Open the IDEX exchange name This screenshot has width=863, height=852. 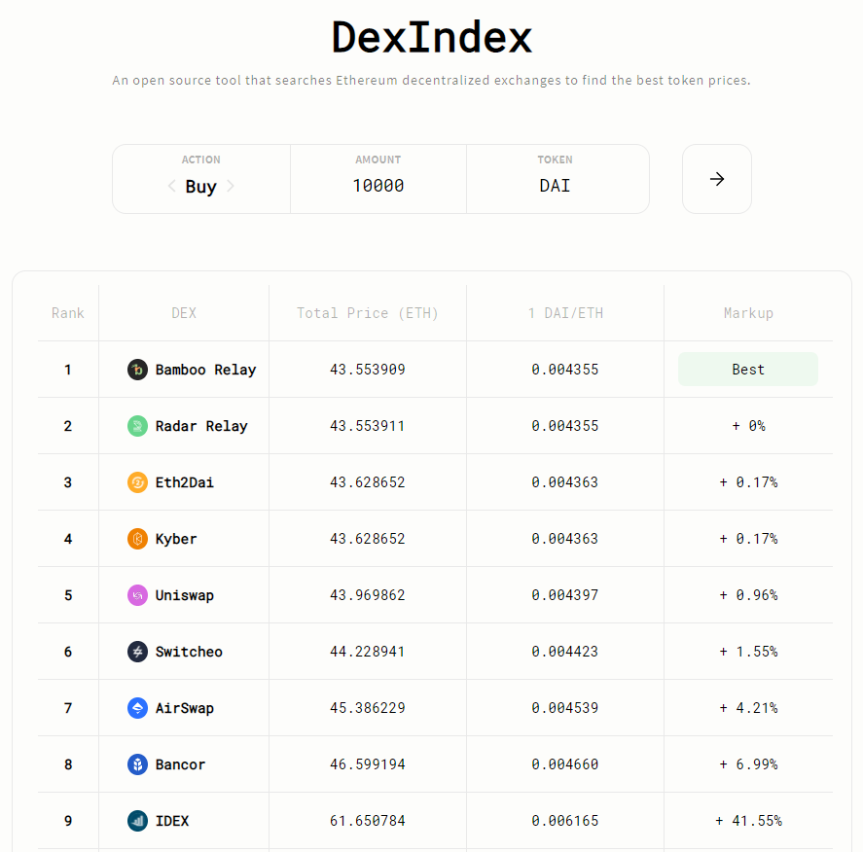coord(171,821)
